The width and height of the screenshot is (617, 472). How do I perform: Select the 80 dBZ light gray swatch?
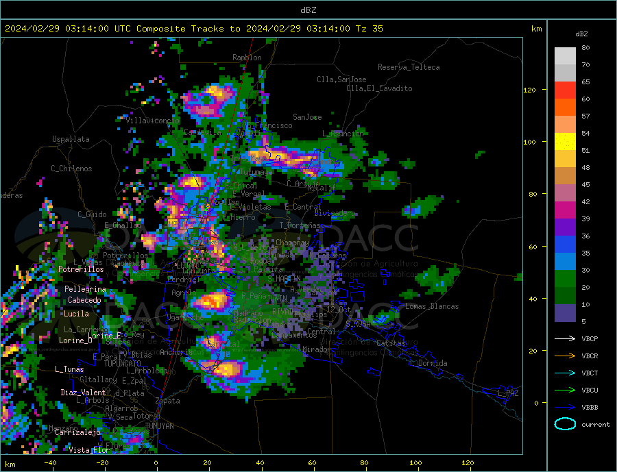click(x=565, y=56)
